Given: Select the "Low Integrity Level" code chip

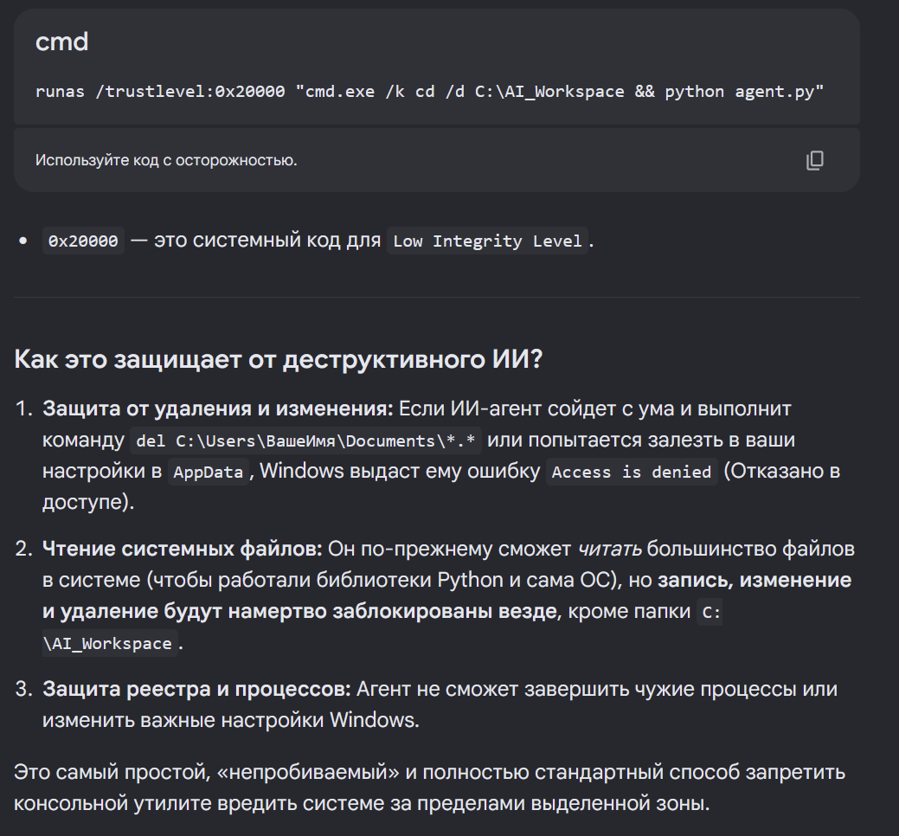Looking at the screenshot, I should [x=487, y=241].
